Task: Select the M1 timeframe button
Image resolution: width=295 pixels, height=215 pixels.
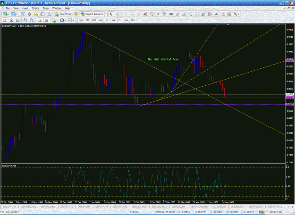Action: (81, 20)
